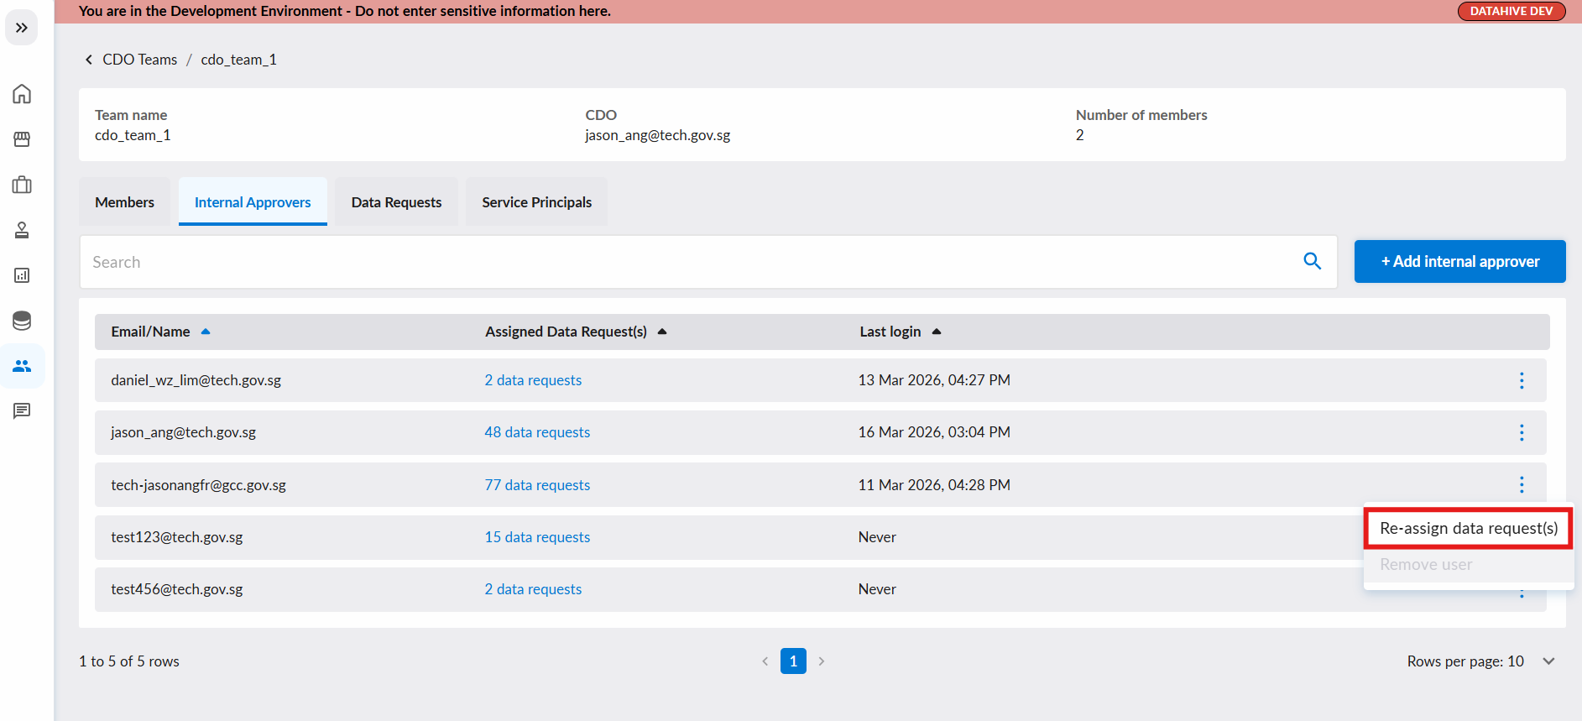Viewport: 1582px width, 721px height.
Task: Click the search magnifier icon
Action: 1313,261
